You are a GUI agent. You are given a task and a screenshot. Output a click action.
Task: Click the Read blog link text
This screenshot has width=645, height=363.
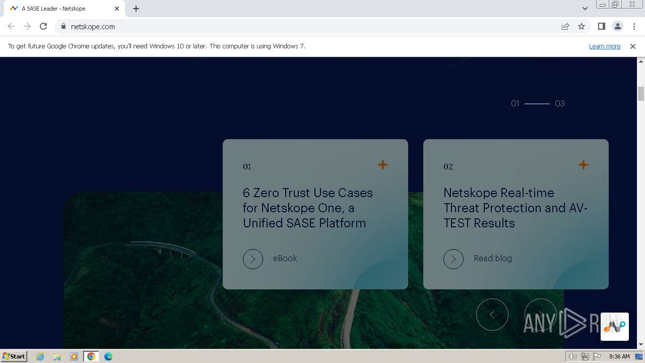pos(493,258)
